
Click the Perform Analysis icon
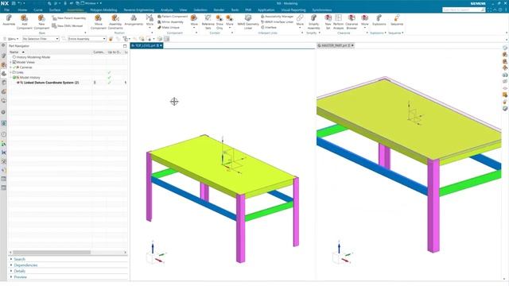338,18
